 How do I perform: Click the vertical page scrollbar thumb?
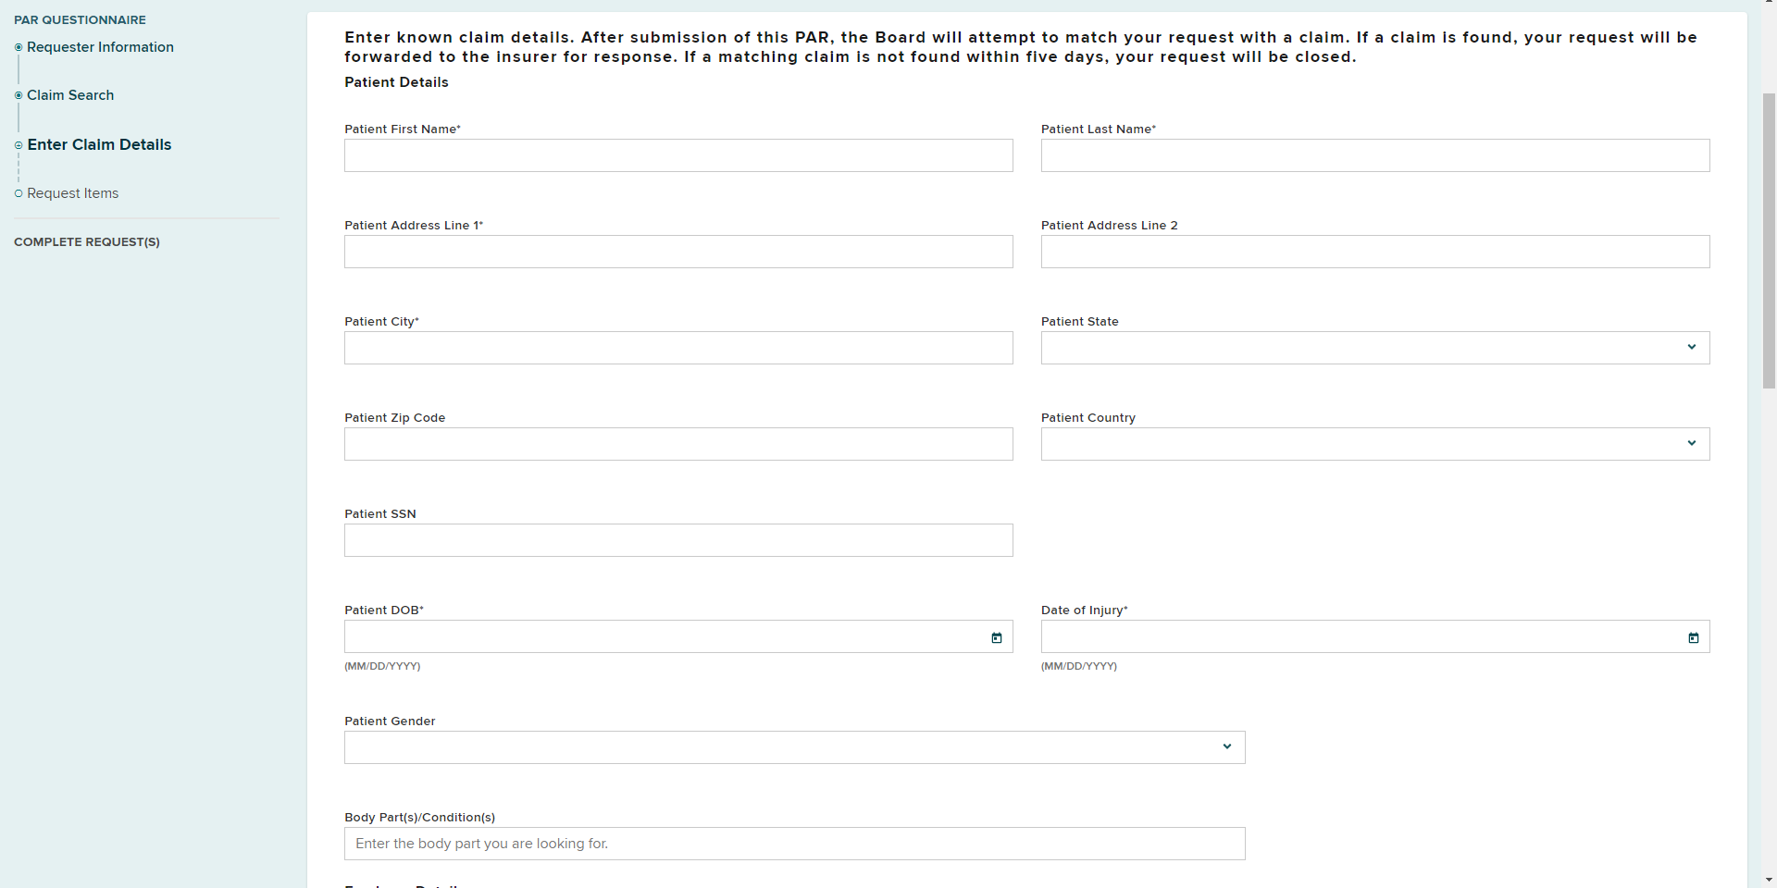tap(1769, 240)
